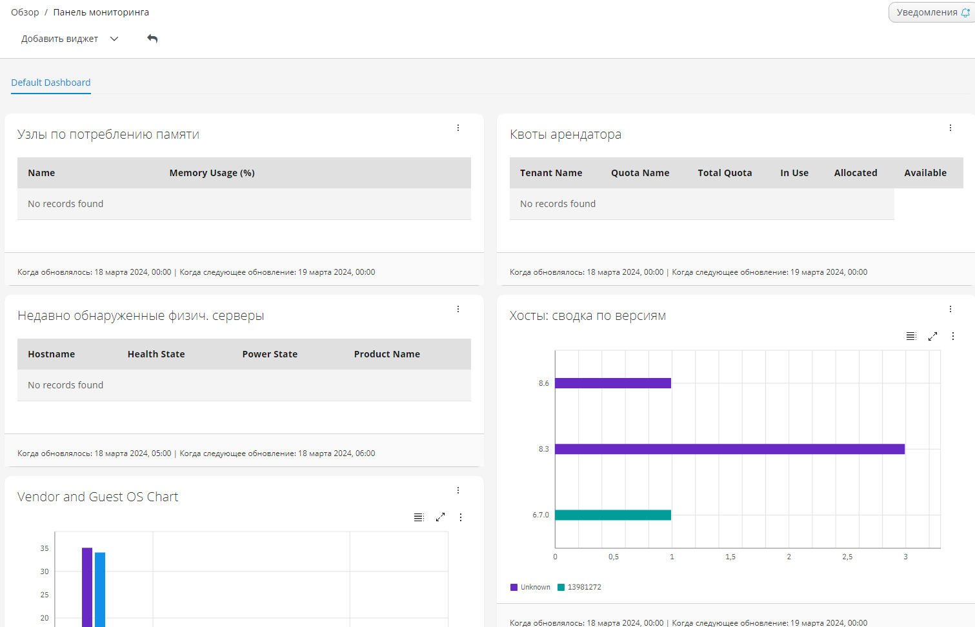
Task: Expand Vendor and Guest OS Chart fullscreen
Action: coord(440,517)
